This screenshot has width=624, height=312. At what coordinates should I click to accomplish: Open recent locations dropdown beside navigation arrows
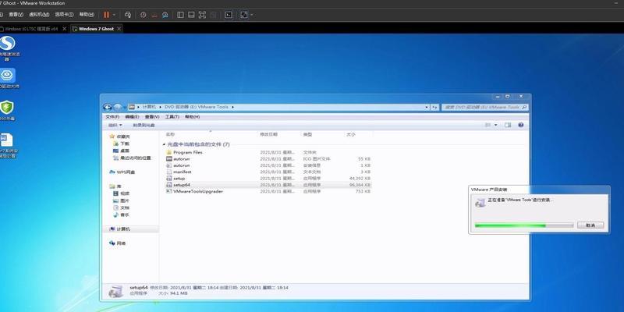pos(125,107)
